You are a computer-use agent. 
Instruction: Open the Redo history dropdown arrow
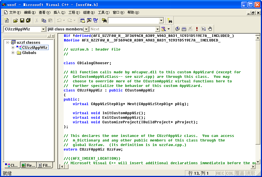click(x=74, y=20)
